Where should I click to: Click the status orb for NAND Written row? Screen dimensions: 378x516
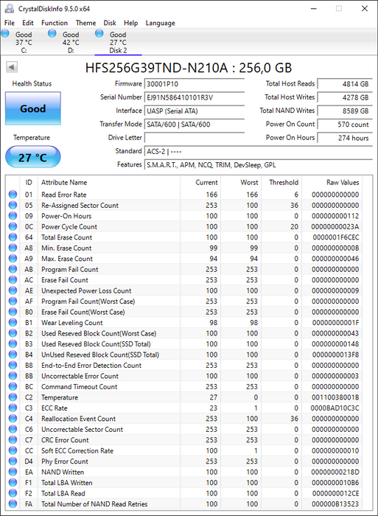click(13, 472)
